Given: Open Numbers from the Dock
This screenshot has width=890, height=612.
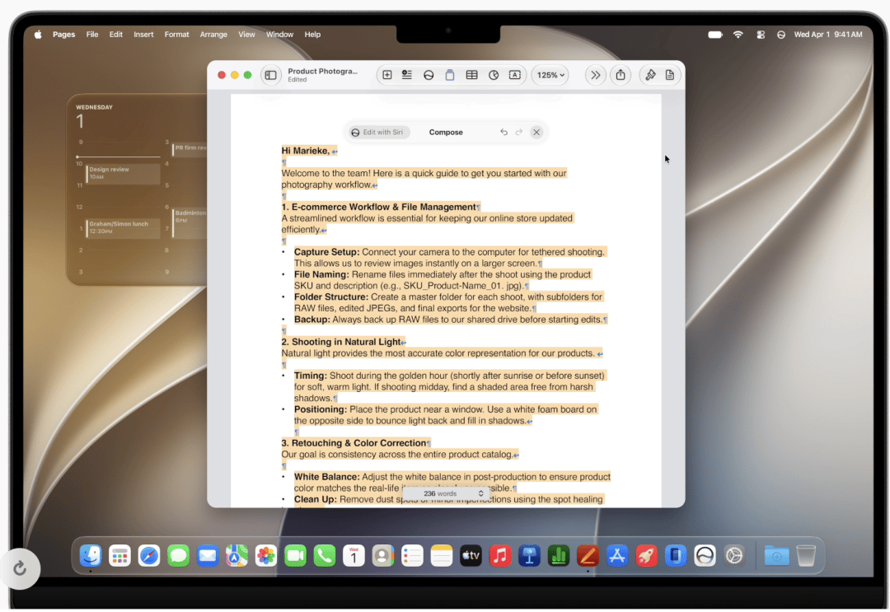Looking at the screenshot, I should tap(559, 556).
